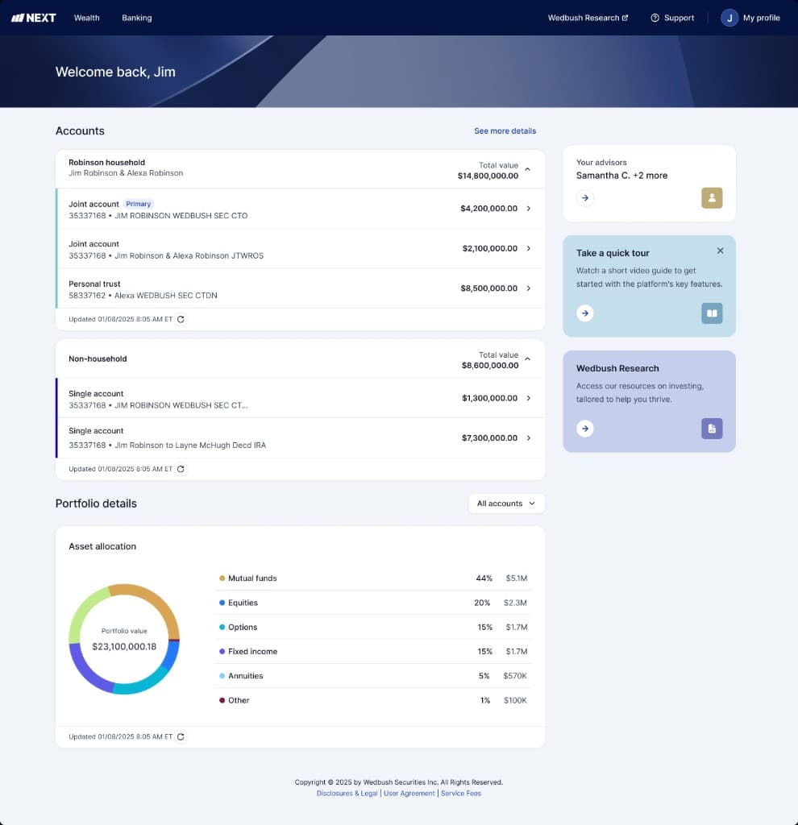
Task: Open the Primary joint account chevron
Action: click(x=529, y=209)
